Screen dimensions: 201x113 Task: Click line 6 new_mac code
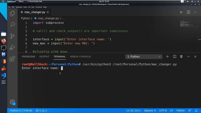click(64, 43)
